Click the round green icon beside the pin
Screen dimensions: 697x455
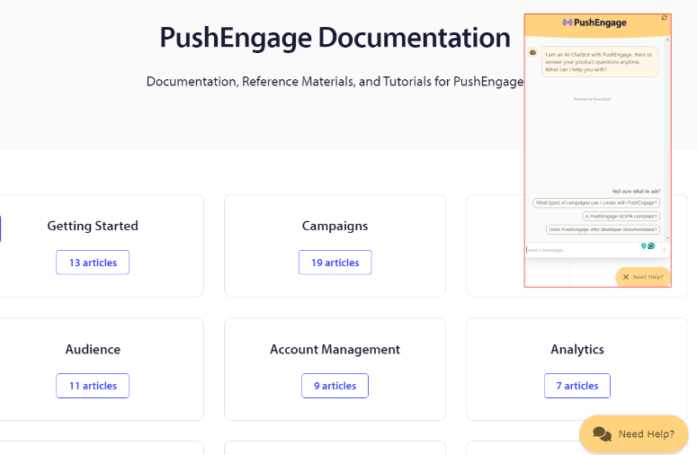[x=651, y=245]
